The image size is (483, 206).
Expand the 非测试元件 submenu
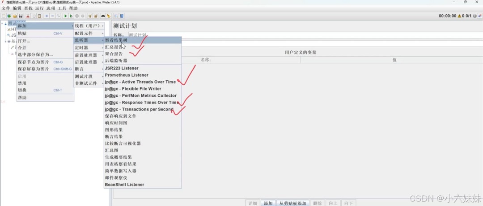[x=89, y=83]
